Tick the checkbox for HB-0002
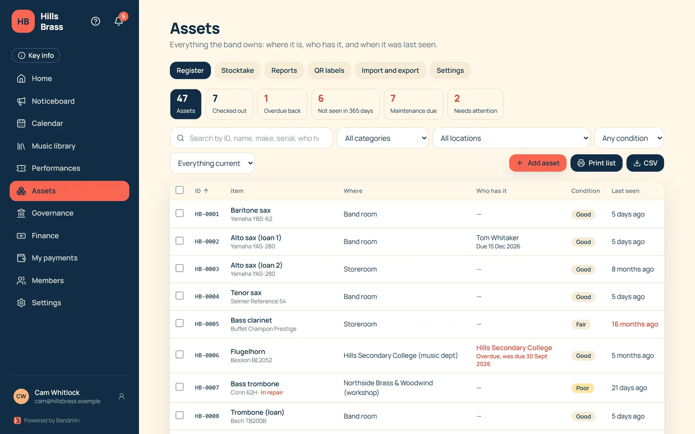695x434 pixels. [x=179, y=240]
